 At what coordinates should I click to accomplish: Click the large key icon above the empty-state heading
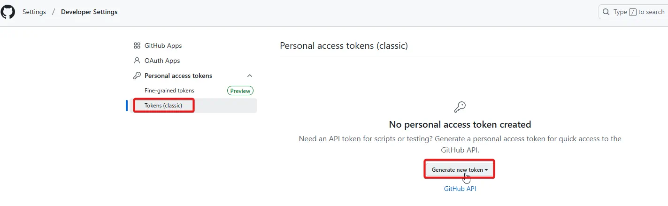click(460, 107)
